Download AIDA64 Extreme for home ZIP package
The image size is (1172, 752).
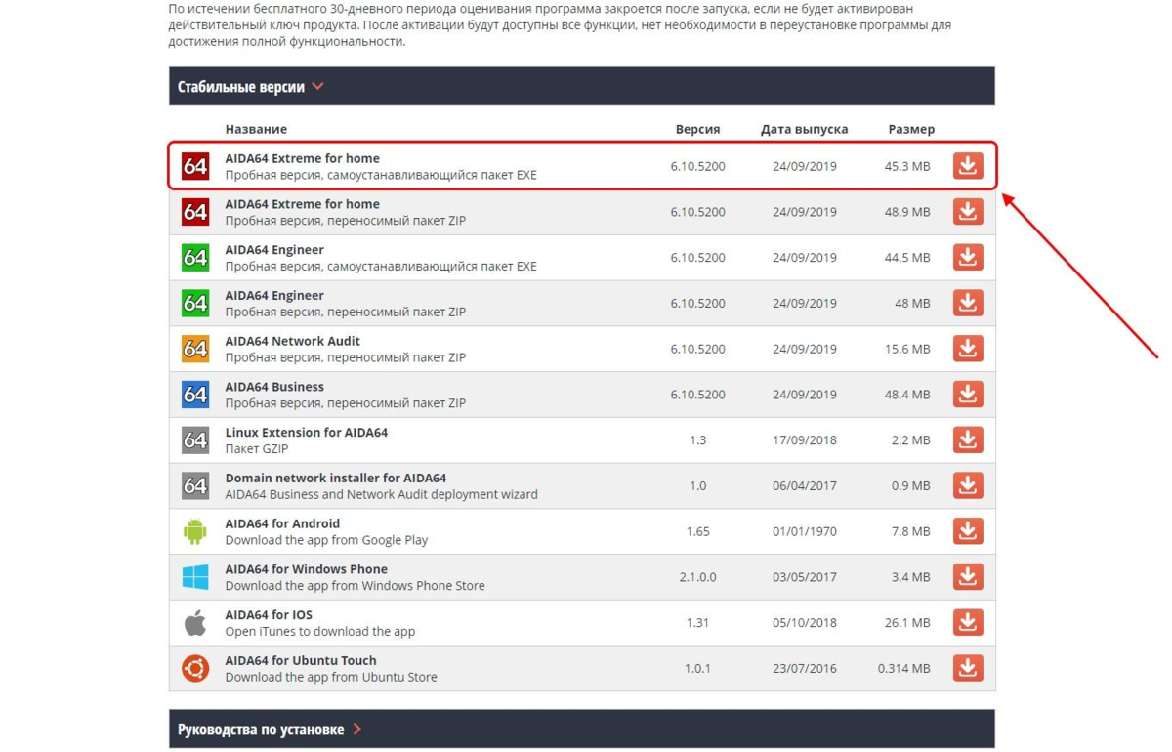(967, 212)
